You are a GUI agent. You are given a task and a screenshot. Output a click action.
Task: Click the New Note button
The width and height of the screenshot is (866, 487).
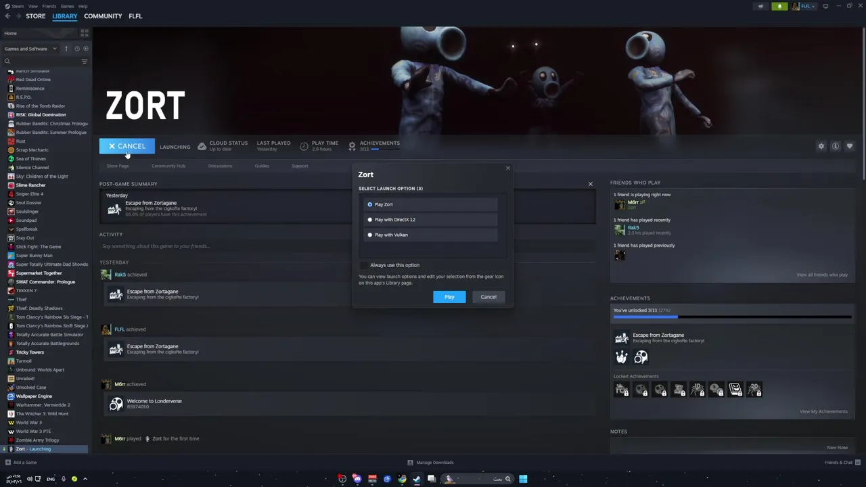[837, 448]
